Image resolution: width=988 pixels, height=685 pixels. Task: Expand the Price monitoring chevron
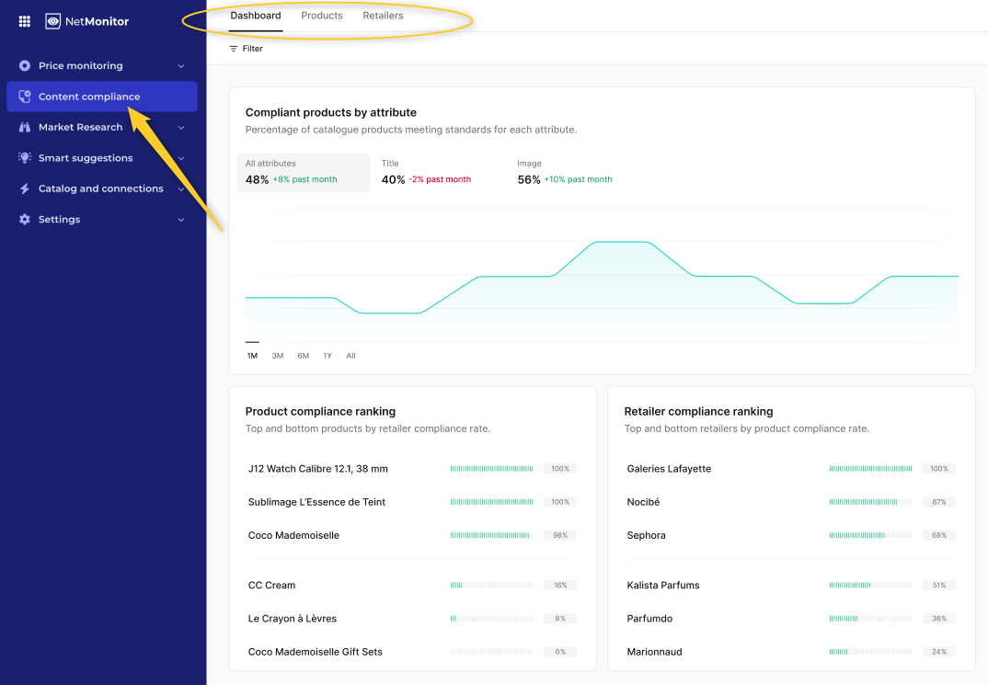click(x=181, y=66)
